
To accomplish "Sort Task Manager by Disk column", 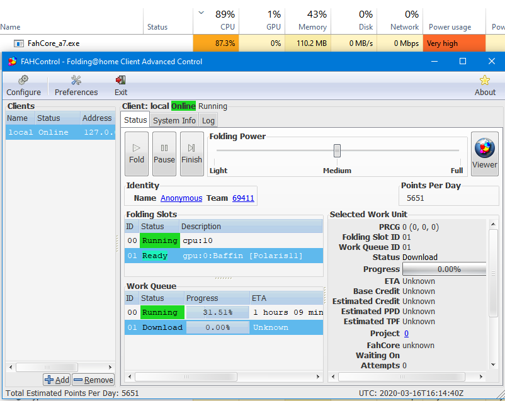I will click(354, 21).
